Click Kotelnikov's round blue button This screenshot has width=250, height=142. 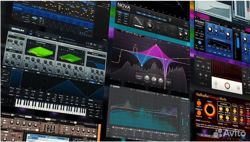(200, 42)
